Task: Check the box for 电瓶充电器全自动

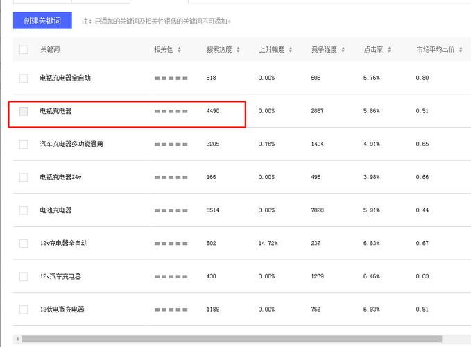Action: tap(24, 78)
